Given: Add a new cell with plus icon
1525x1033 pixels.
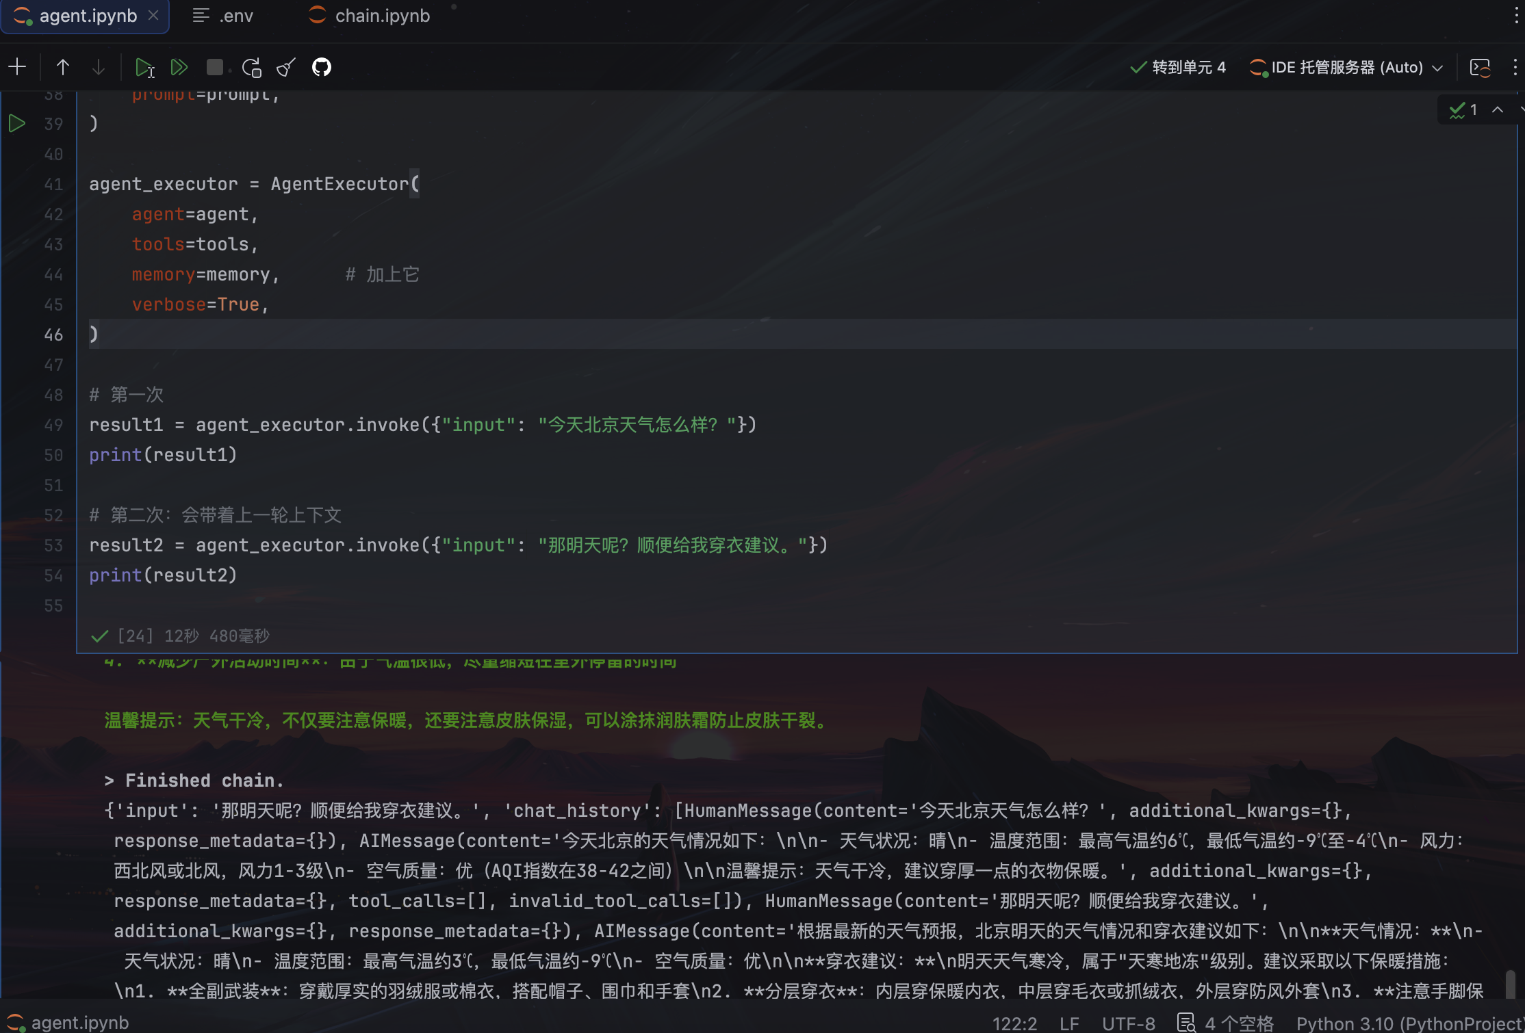Looking at the screenshot, I should [x=17, y=67].
